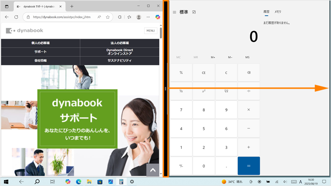The image size is (331, 186).
Task: Click the minus key in Calculator
Action: point(249,128)
